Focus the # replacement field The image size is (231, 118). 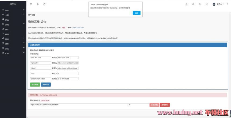(x=68, y=74)
